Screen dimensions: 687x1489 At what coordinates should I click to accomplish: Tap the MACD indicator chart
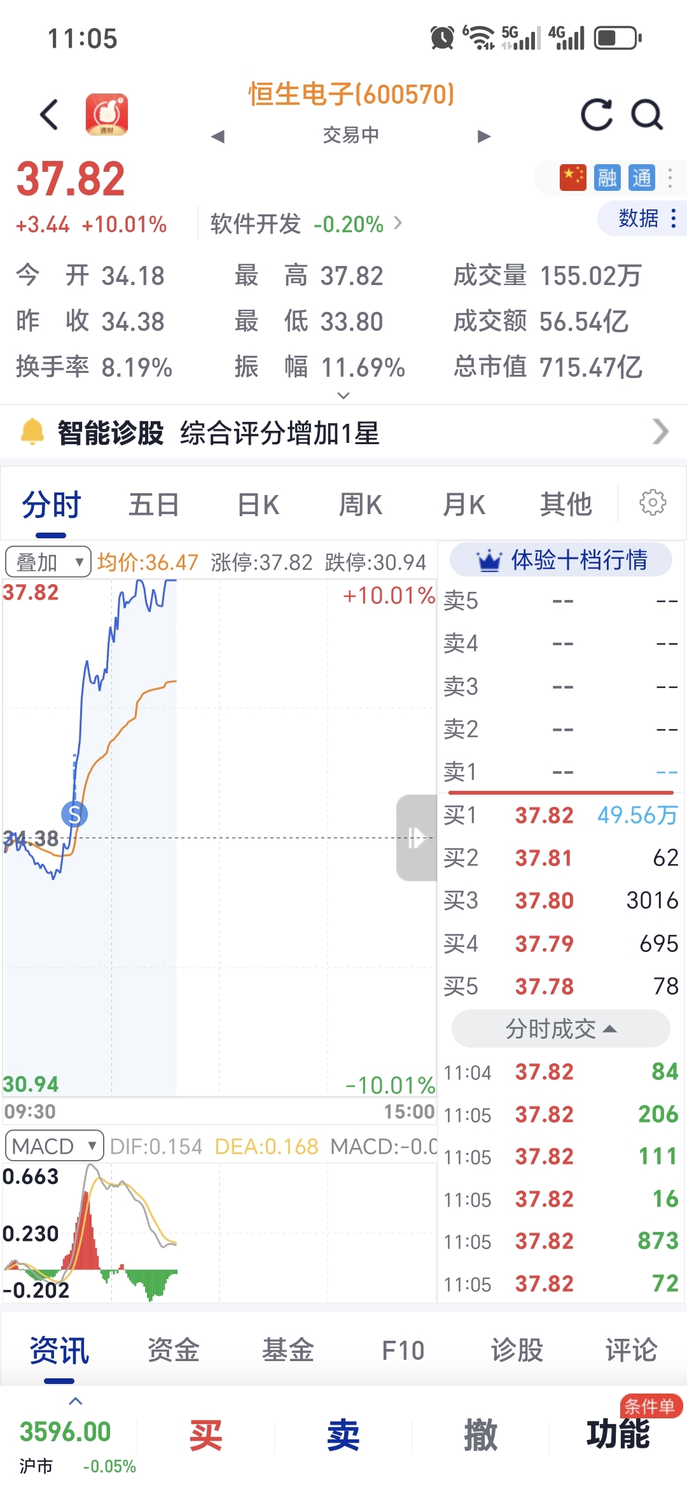pyautogui.click(x=219, y=1233)
